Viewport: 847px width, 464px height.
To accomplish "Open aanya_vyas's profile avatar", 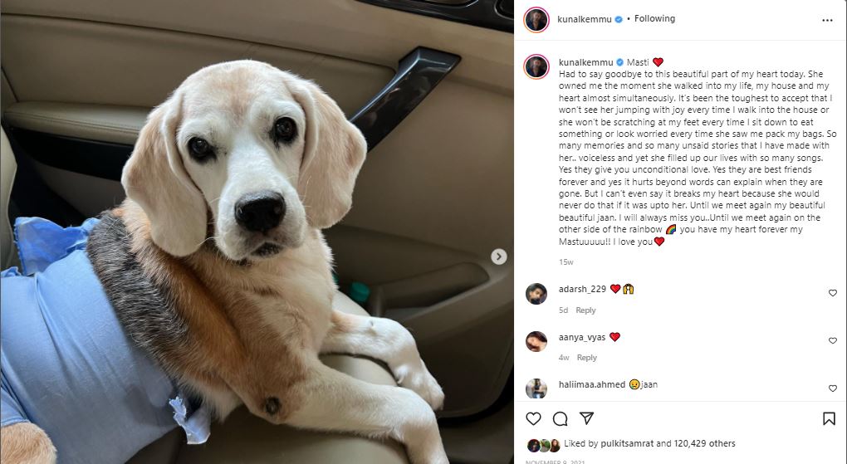I will 536,341.
